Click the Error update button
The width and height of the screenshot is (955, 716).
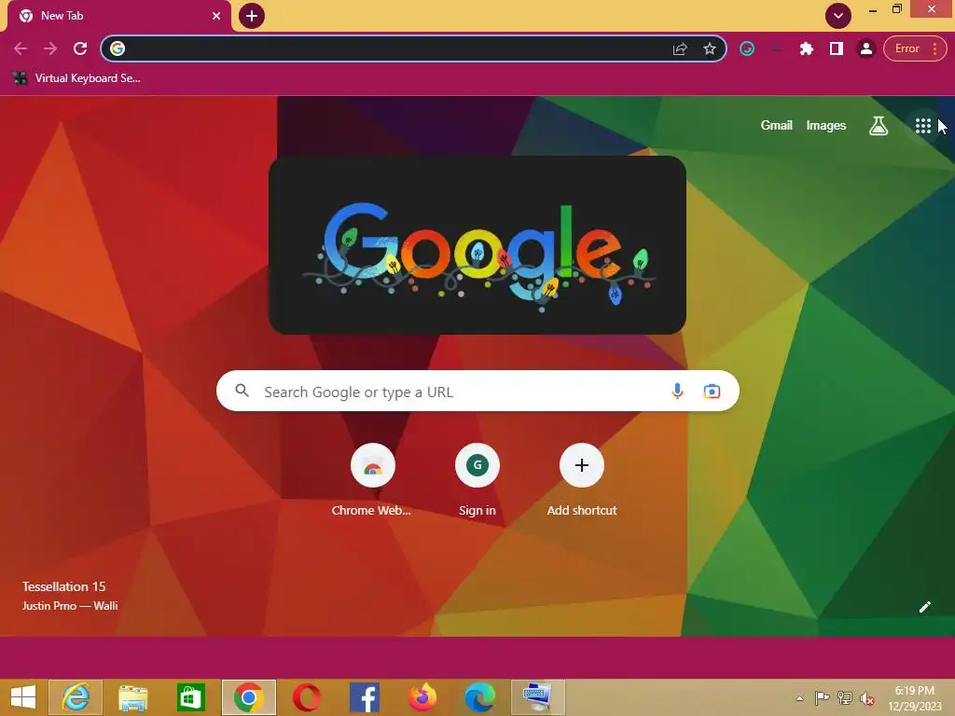pyautogui.click(x=907, y=48)
